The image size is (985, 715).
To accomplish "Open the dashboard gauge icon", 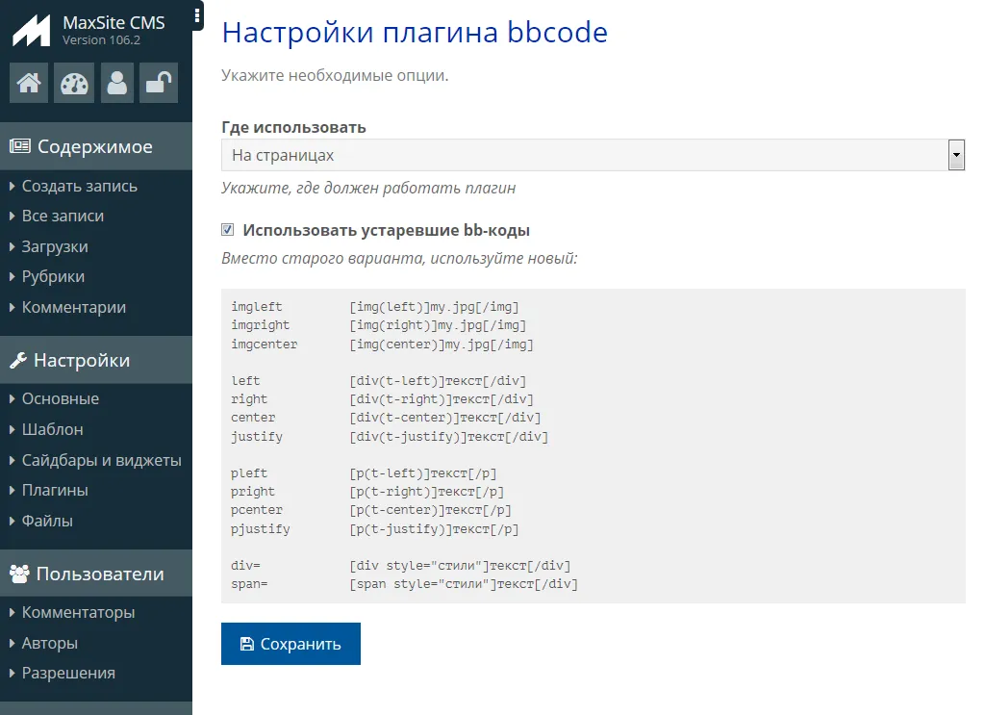I will 74,83.
